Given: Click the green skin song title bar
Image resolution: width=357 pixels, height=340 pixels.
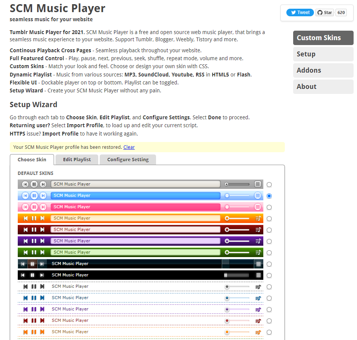Looking at the screenshot, I should [136, 253].
